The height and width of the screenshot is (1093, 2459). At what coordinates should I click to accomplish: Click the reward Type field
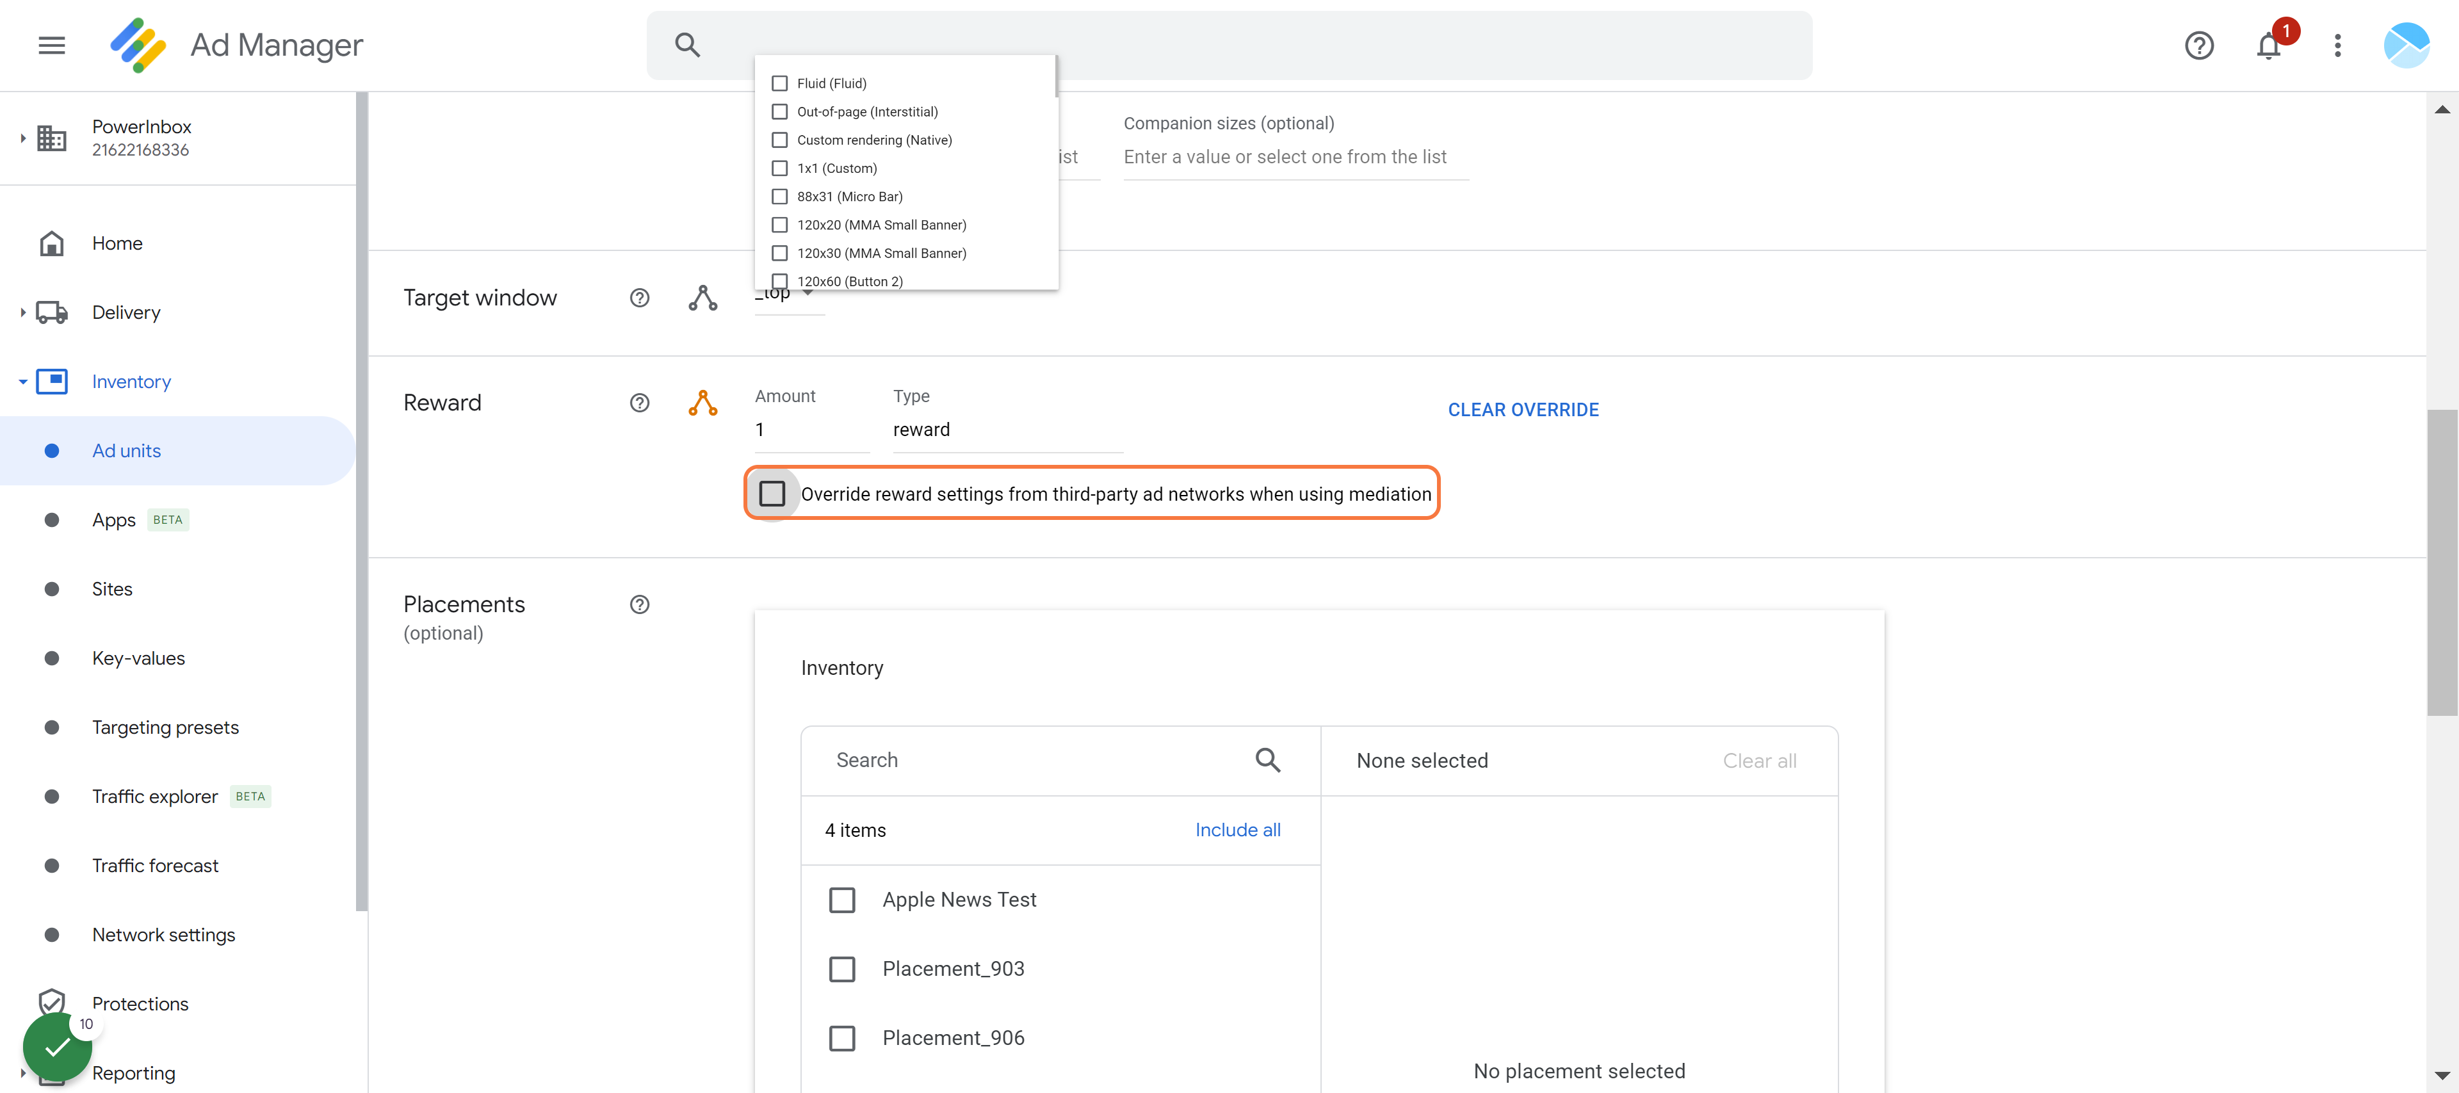pyautogui.click(x=1007, y=430)
